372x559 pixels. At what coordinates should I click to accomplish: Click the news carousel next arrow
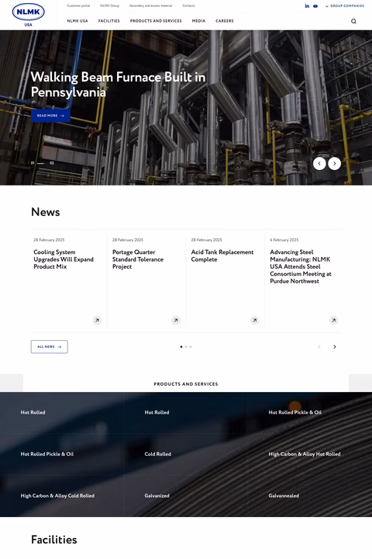coord(335,346)
